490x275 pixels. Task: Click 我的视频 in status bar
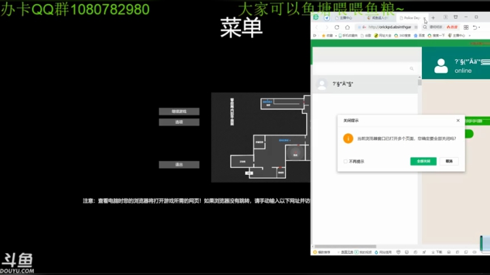[x=363, y=252]
